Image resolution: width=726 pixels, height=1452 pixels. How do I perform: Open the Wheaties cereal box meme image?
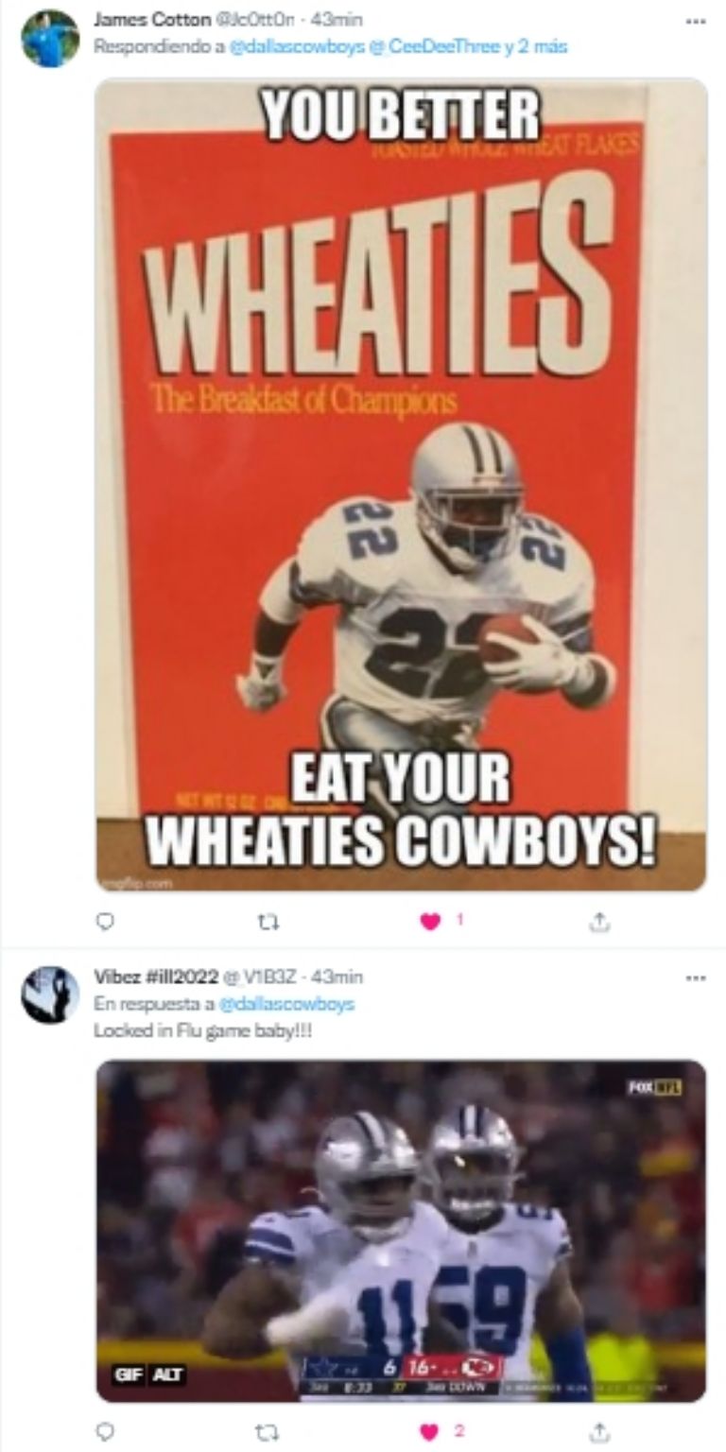401,484
